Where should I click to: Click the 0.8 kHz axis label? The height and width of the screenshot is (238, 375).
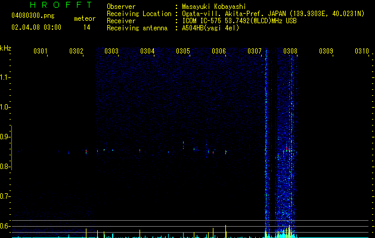[x=5, y=167]
